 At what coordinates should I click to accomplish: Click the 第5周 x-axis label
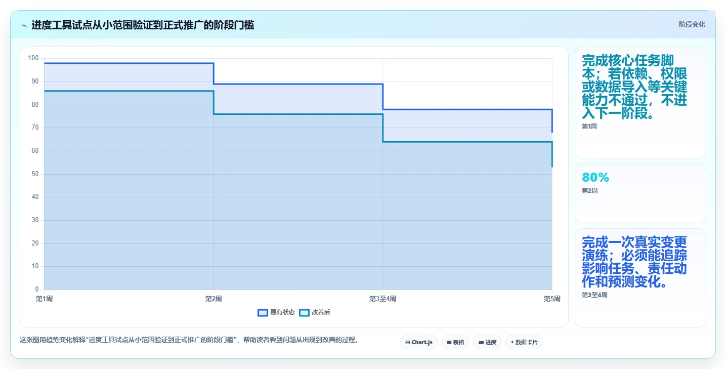[x=552, y=299]
